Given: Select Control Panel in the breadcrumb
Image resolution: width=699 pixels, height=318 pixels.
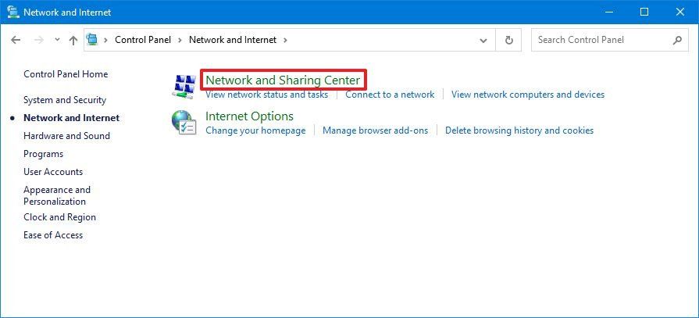Looking at the screenshot, I should pos(143,40).
